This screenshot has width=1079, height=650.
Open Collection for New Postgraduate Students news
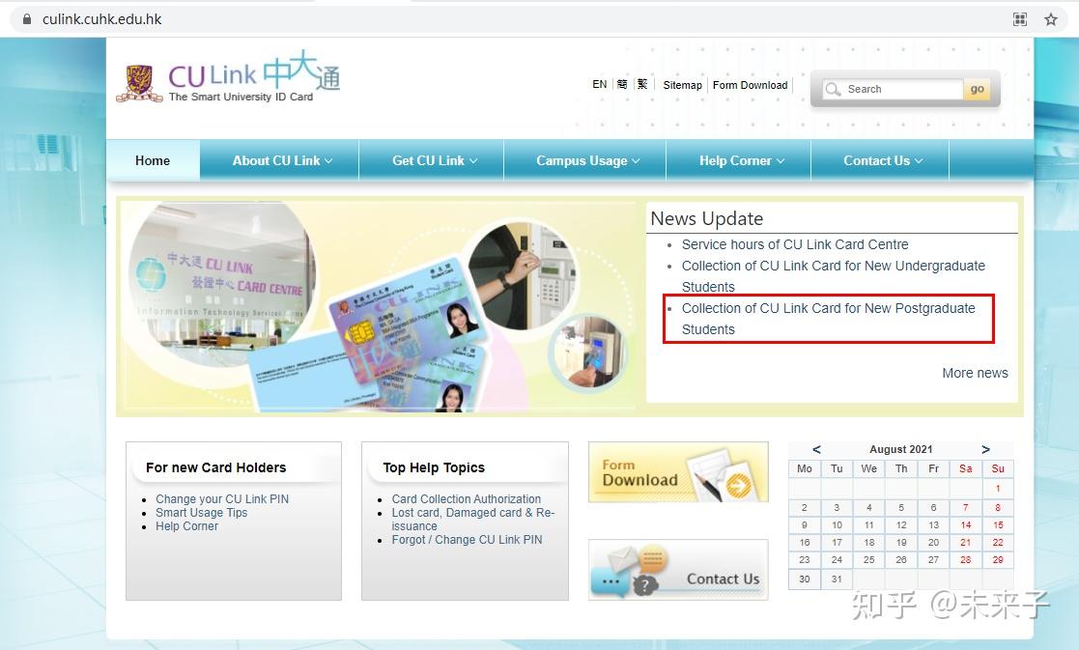click(829, 319)
